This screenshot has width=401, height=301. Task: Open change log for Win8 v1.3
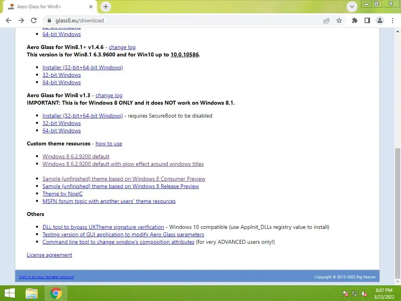109,96
